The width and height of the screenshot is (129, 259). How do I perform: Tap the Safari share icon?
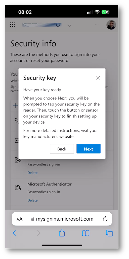click(62, 233)
